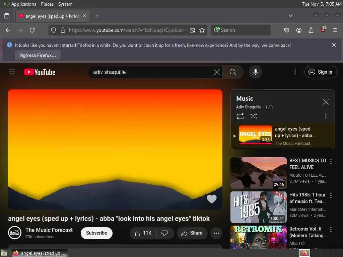This screenshot has height=257, width=343.
Task: Open angel eyes playlist item title
Action: click(295, 132)
